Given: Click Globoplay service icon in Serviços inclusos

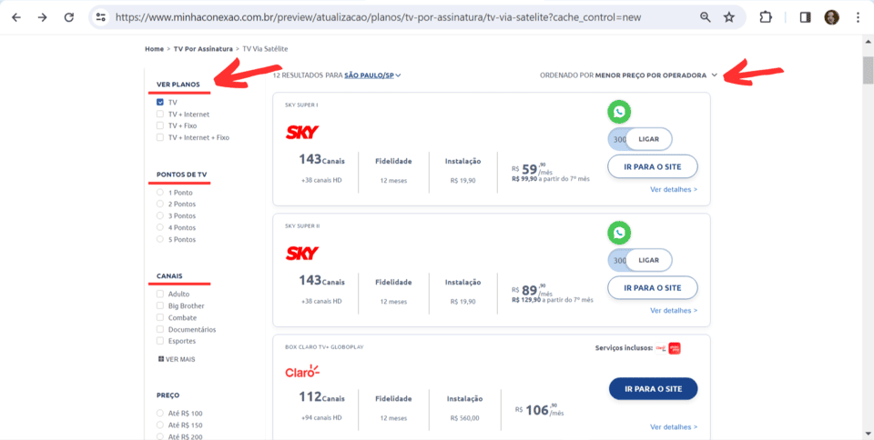Looking at the screenshot, I should [x=675, y=348].
